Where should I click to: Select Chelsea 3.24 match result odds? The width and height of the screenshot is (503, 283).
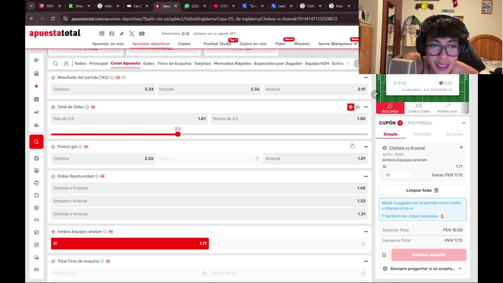pos(103,89)
